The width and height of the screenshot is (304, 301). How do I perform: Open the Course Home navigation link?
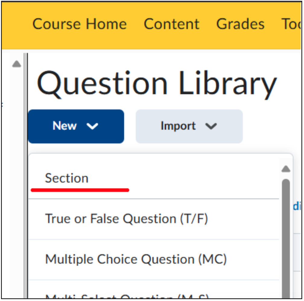pyautogui.click(x=80, y=24)
